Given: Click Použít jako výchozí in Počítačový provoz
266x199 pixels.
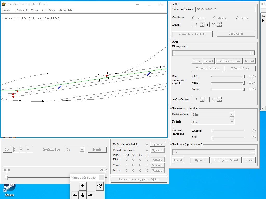Looking at the screenshot, I should tap(226, 160).
